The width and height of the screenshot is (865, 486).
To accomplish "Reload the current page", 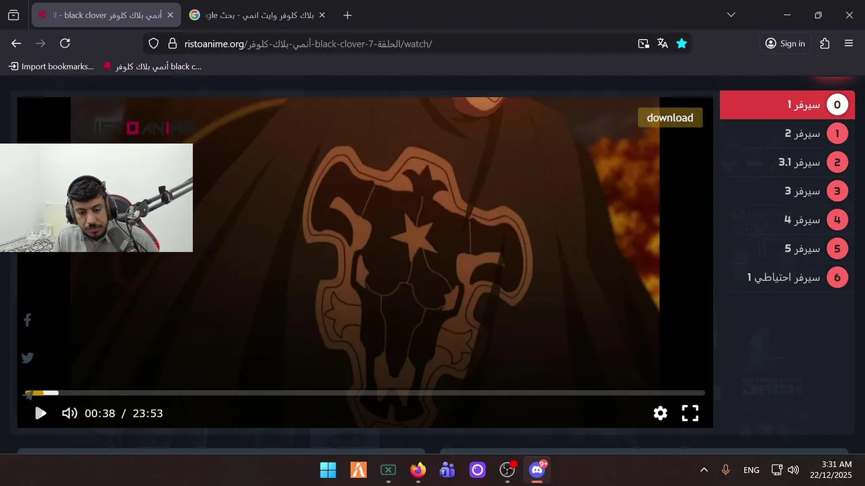I will tap(65, 43).
